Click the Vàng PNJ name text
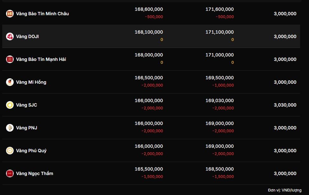 27,128
